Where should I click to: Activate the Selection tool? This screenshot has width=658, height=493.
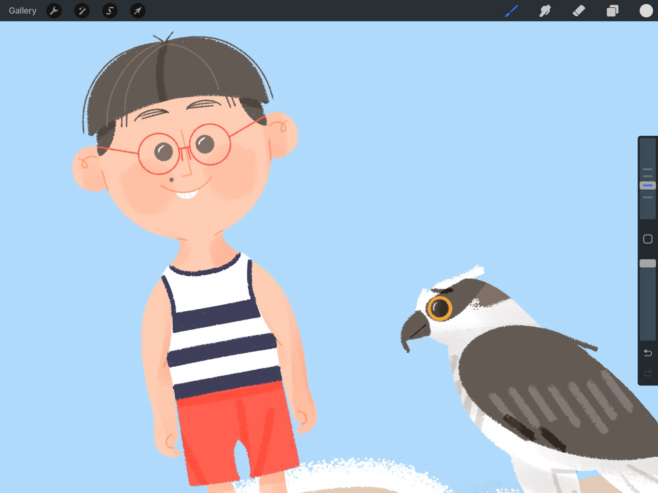click(x=110, y=11)
